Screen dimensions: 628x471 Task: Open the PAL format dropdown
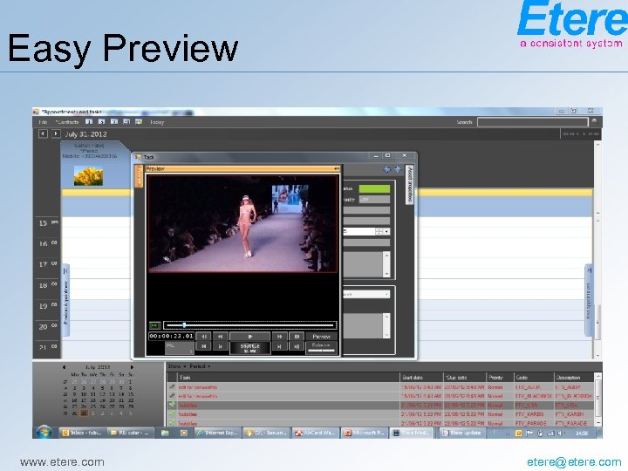(x=179, y=348)
